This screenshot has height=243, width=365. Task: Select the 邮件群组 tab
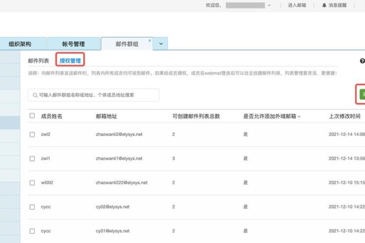pyautogui.click(x=127, y=44)
